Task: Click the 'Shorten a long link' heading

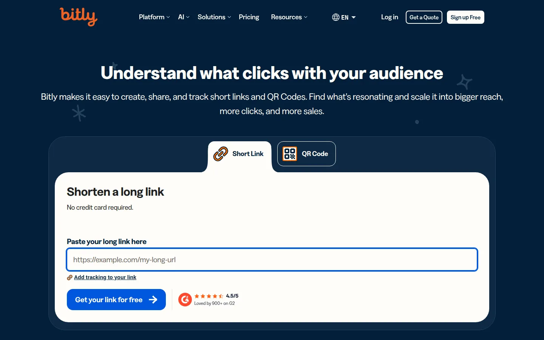Action: [115, 192]
